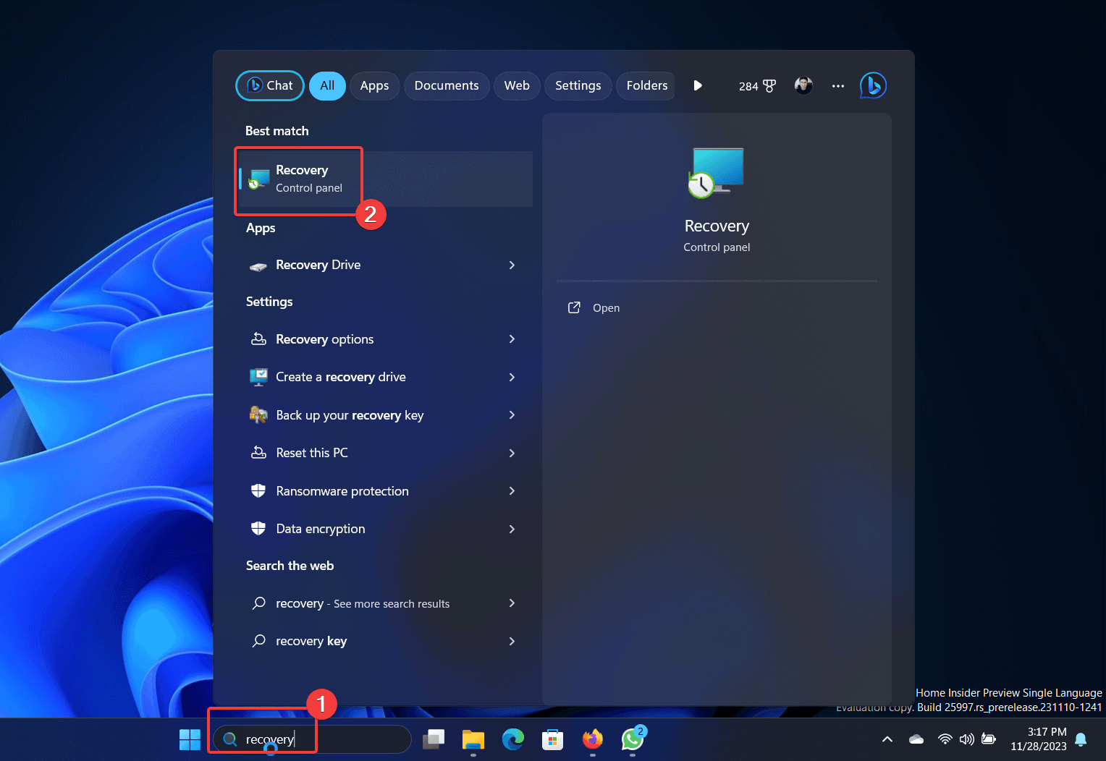Launch Microsoft Edge from the taskbar
Image resolution: width=1106 pixels, height=761 pixels.
pyautogui.click(x=513, y=739)
